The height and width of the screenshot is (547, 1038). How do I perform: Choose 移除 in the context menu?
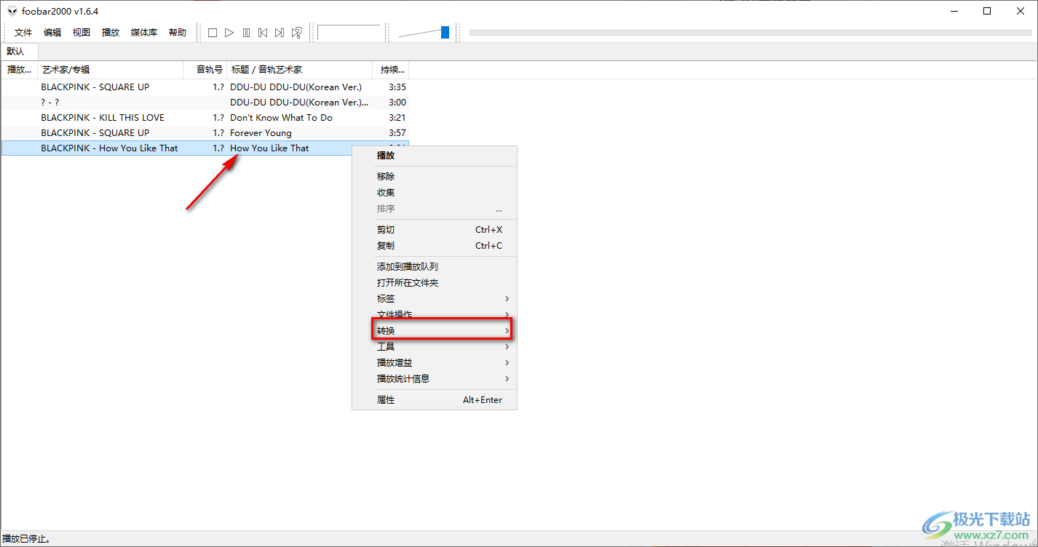(x=435, y=177)
